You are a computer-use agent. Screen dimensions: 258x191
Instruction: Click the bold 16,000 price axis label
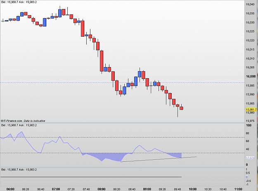(251, 77)
